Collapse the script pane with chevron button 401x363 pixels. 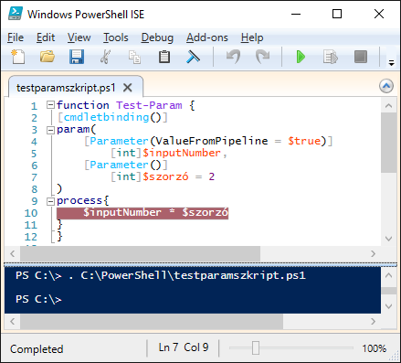386,86
